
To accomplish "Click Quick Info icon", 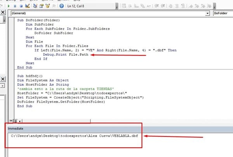I will (136, 6).
